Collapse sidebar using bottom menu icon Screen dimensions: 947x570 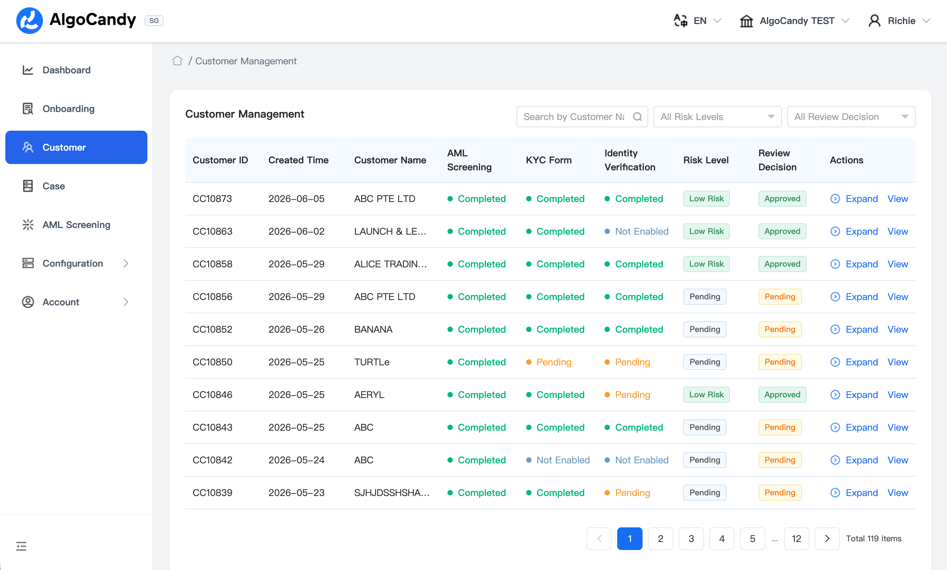(x=21, y=546)
